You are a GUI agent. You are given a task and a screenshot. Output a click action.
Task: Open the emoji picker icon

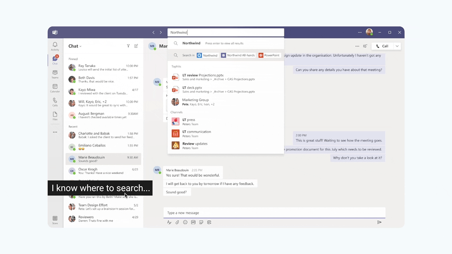(185, 222)
